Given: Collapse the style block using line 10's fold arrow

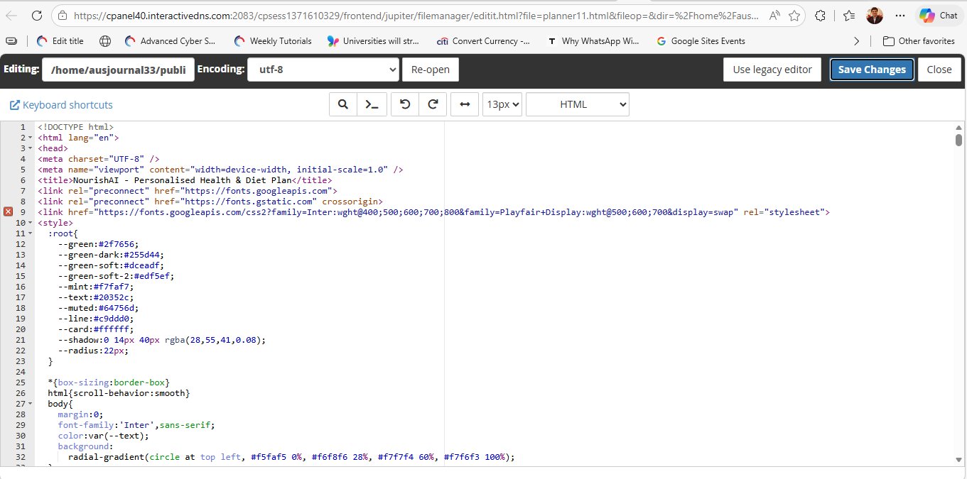Looking at the screenshot, I should coord(29,222).
